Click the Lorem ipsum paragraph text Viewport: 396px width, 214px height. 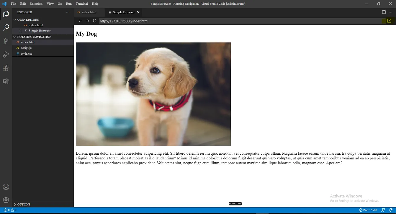(x=233, y=158)
